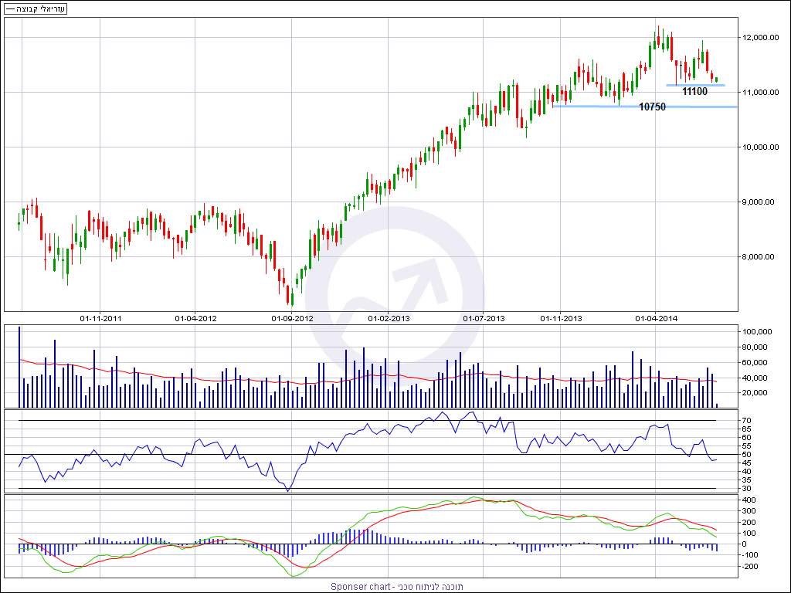Click the MACD zero level label
791x593 pixels.
click(744, 544)
